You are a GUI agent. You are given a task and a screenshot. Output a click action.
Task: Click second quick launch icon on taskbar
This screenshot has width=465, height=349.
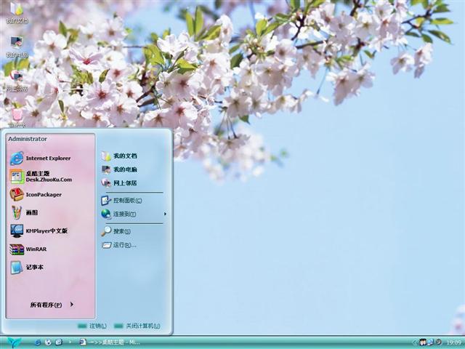point(48,342)
